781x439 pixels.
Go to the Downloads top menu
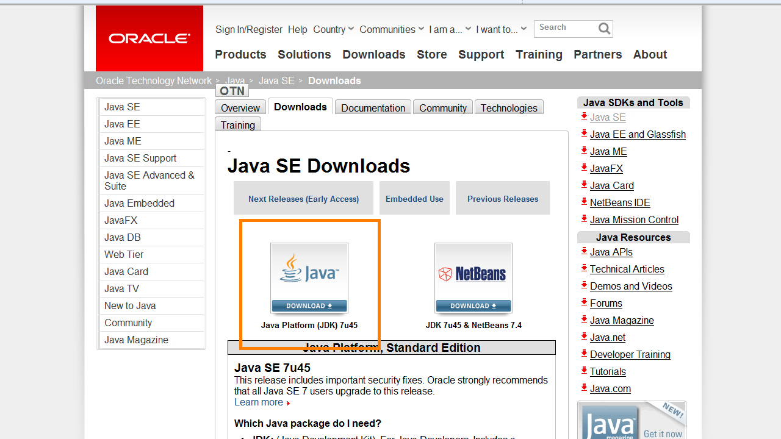(x=374, y=54)
